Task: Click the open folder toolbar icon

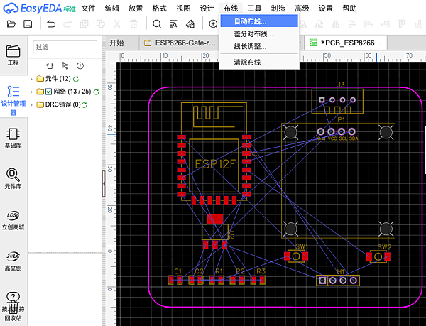Action: [x=10, y=24]
